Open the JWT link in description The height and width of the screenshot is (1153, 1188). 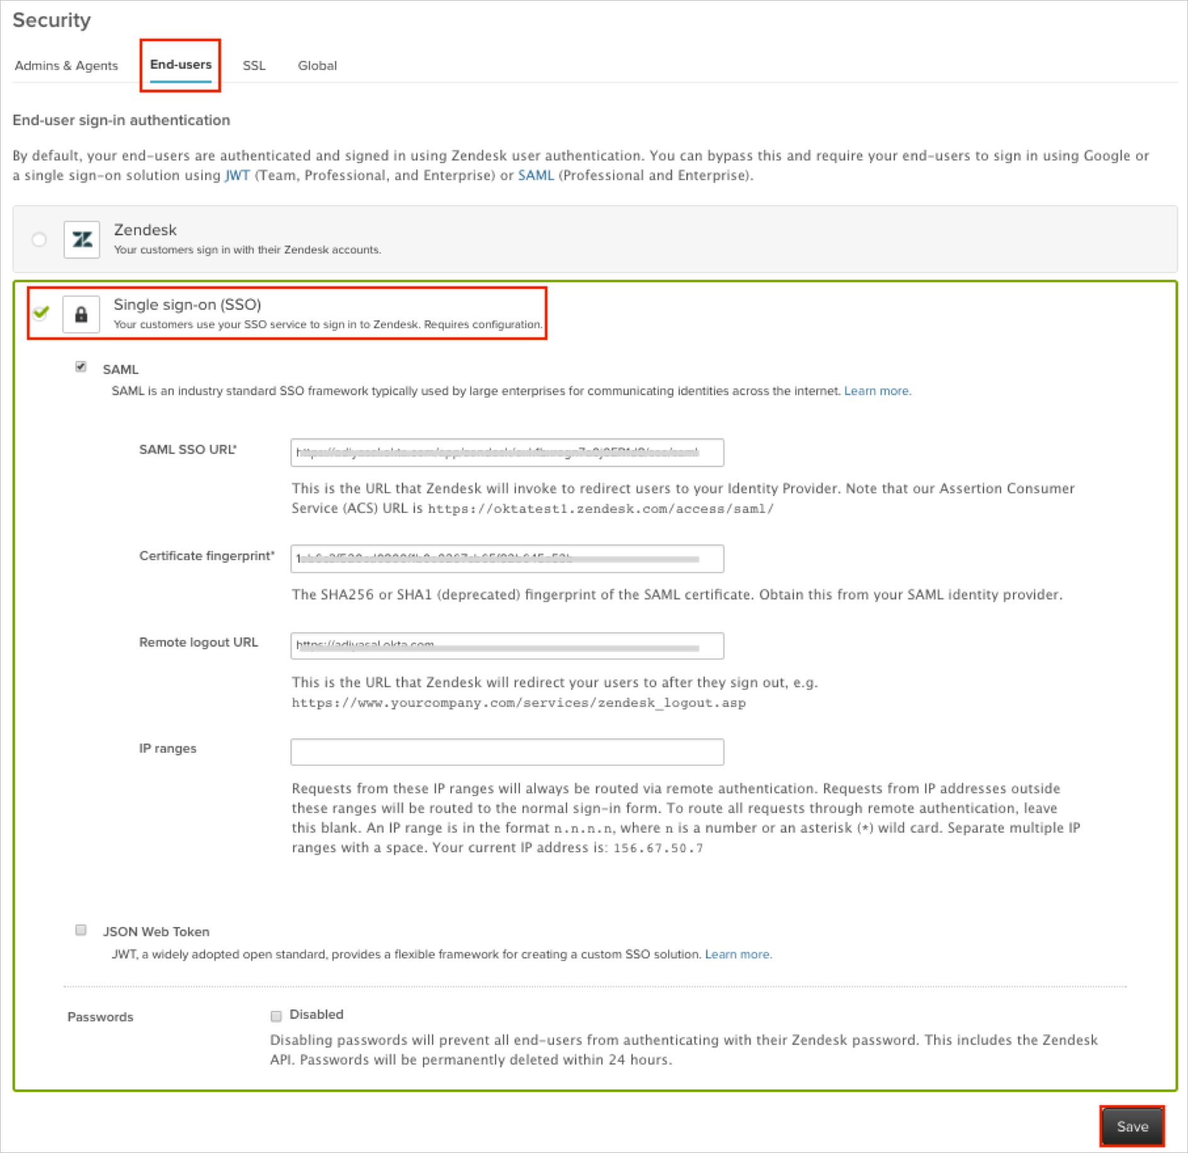[x=237, y=176]
